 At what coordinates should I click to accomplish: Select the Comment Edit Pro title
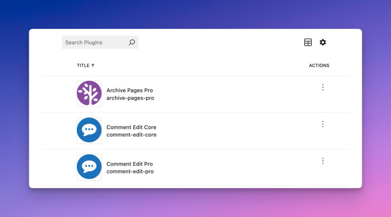[130, 164]
